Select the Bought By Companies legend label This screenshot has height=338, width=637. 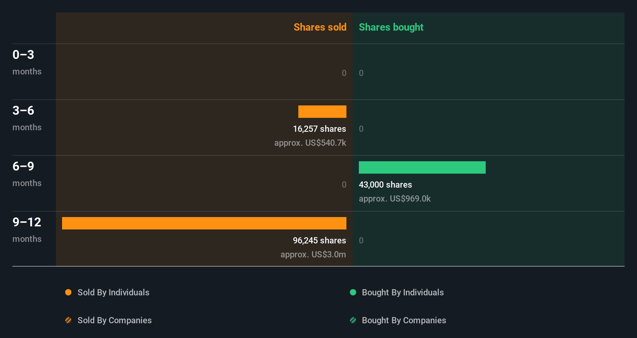point(404,321)
